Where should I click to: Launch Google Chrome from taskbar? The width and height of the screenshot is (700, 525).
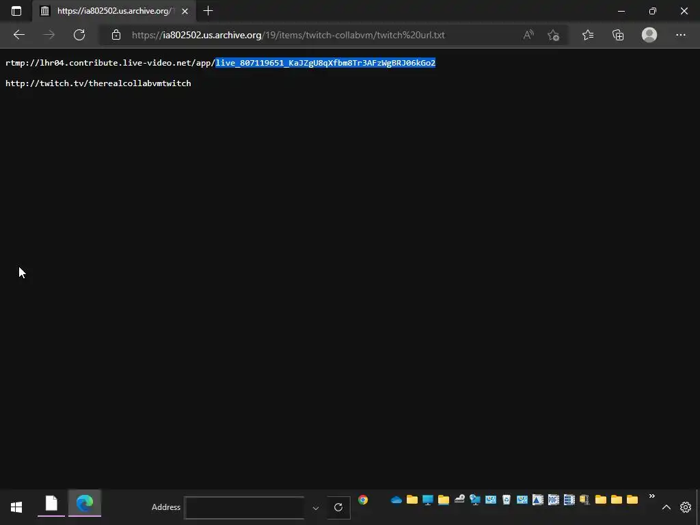363,500
